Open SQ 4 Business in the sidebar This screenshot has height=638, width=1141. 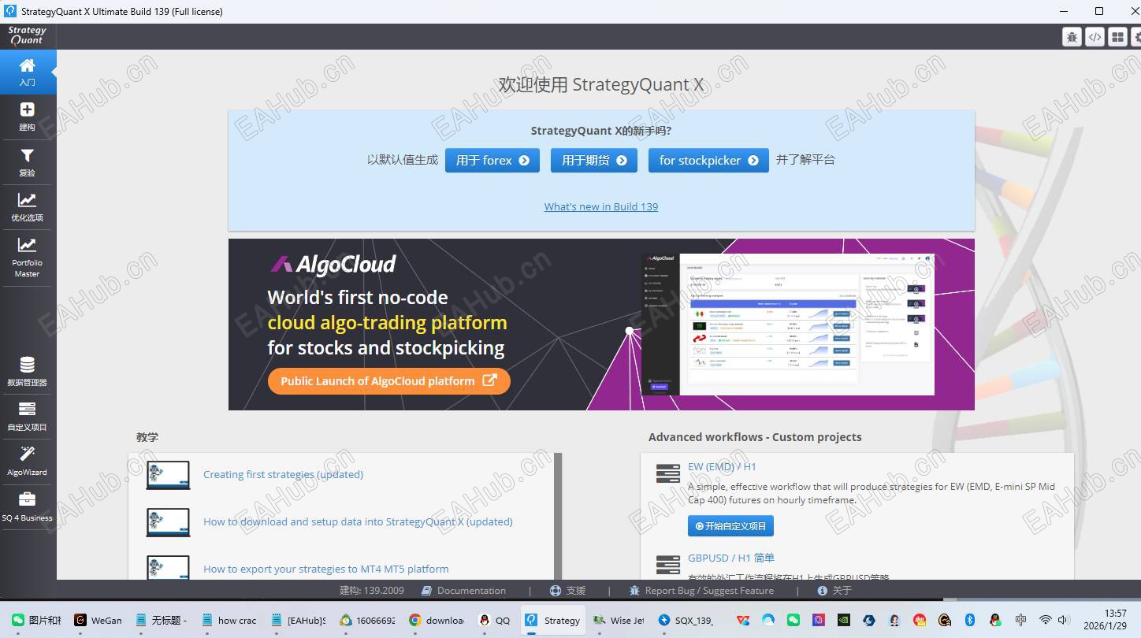(28, 507)
